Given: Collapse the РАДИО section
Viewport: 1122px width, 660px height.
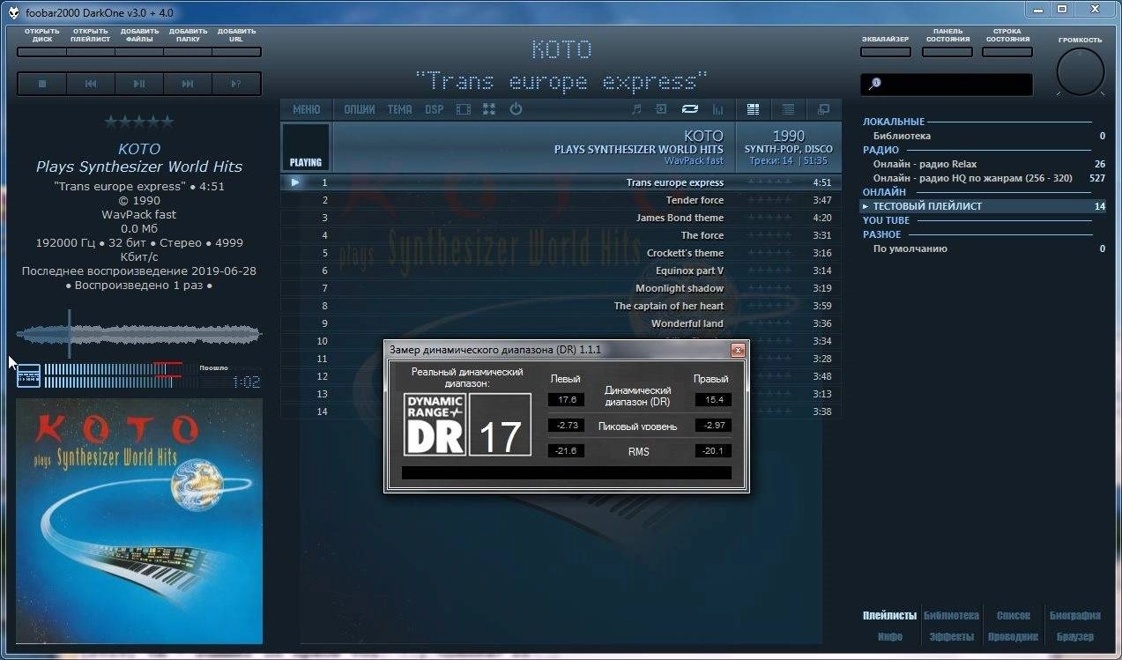Looking at the screenshot, I should pos(881,150).
